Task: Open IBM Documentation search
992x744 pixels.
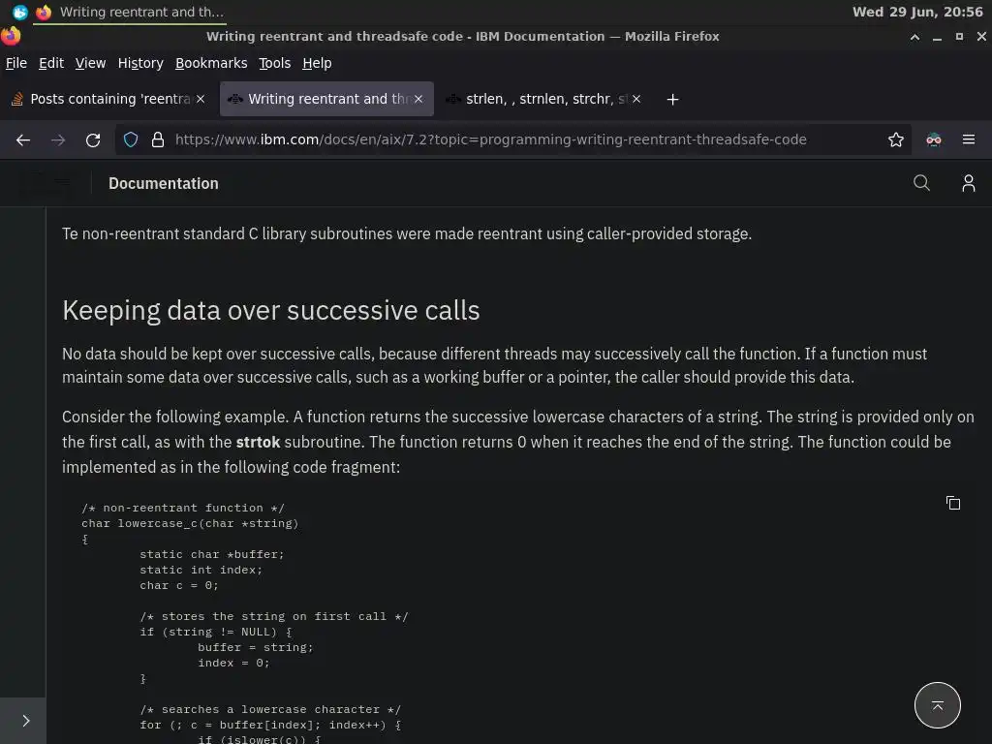Action: (x=921, y=183)
